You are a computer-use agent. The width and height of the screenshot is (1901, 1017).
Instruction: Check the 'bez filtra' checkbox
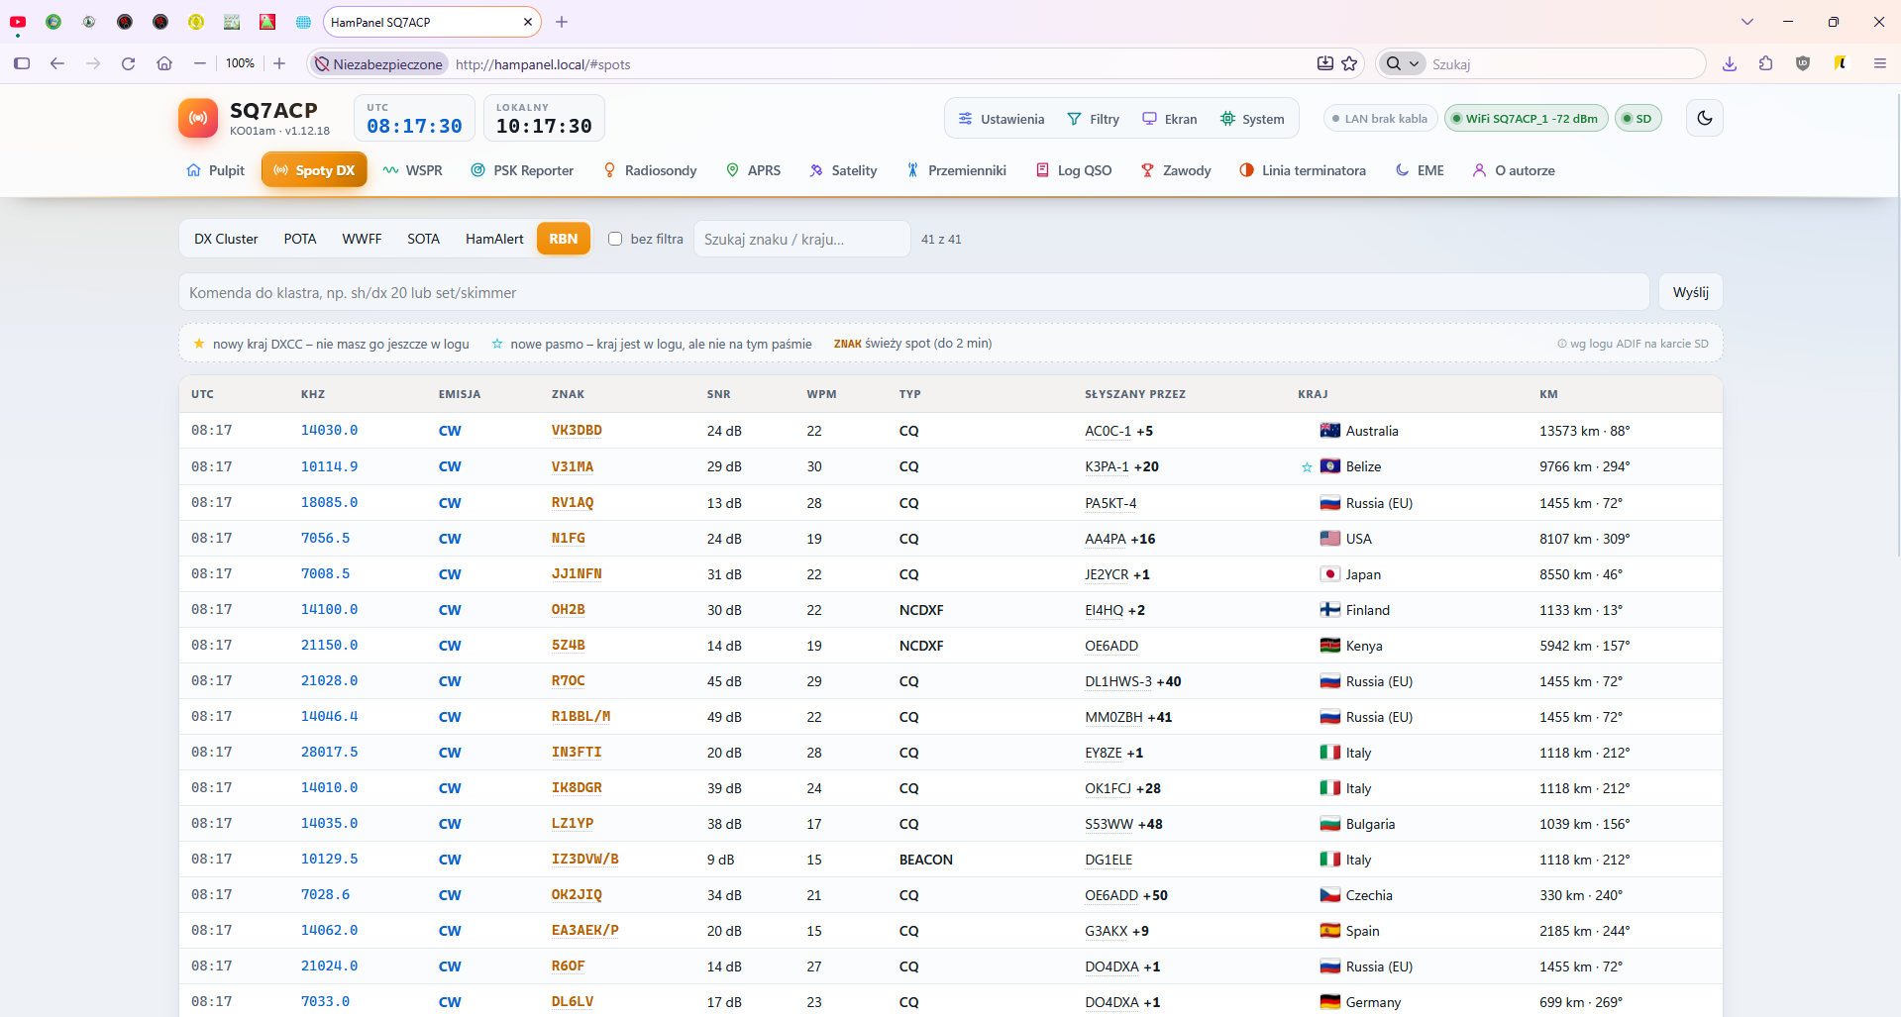615,239
